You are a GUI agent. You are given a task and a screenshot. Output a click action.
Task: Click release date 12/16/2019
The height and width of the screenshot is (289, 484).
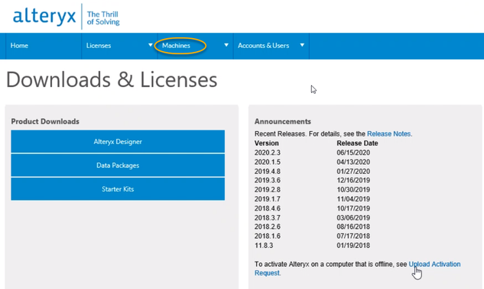[x=353, y=181]
